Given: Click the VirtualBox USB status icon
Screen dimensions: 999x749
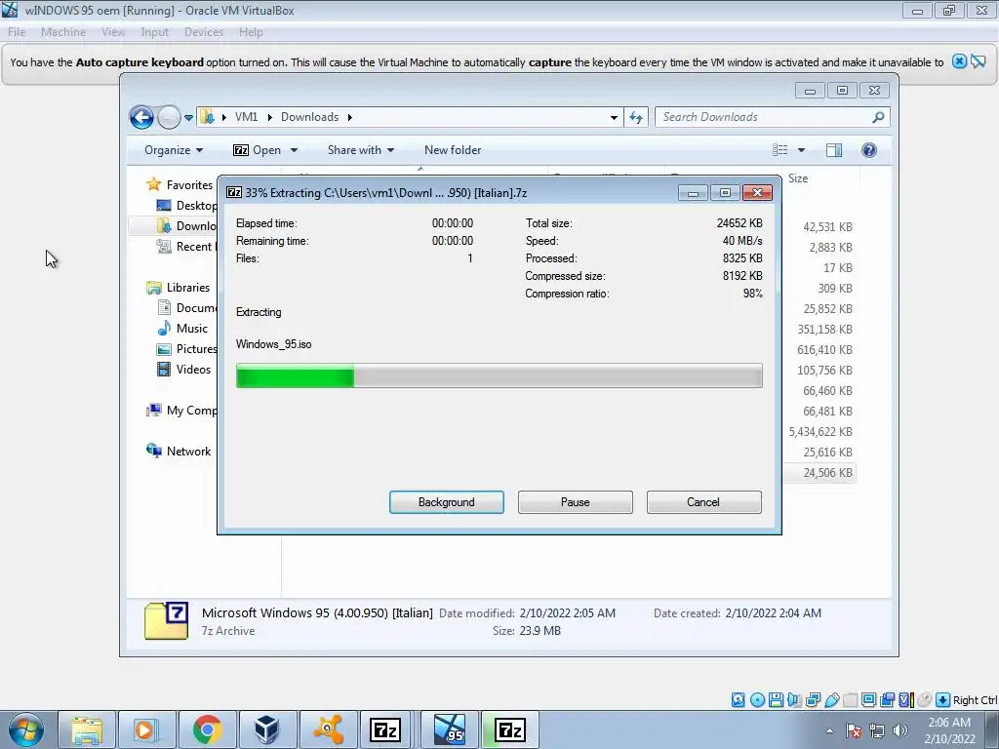Looking at the screenshot, I should (831, 700).
